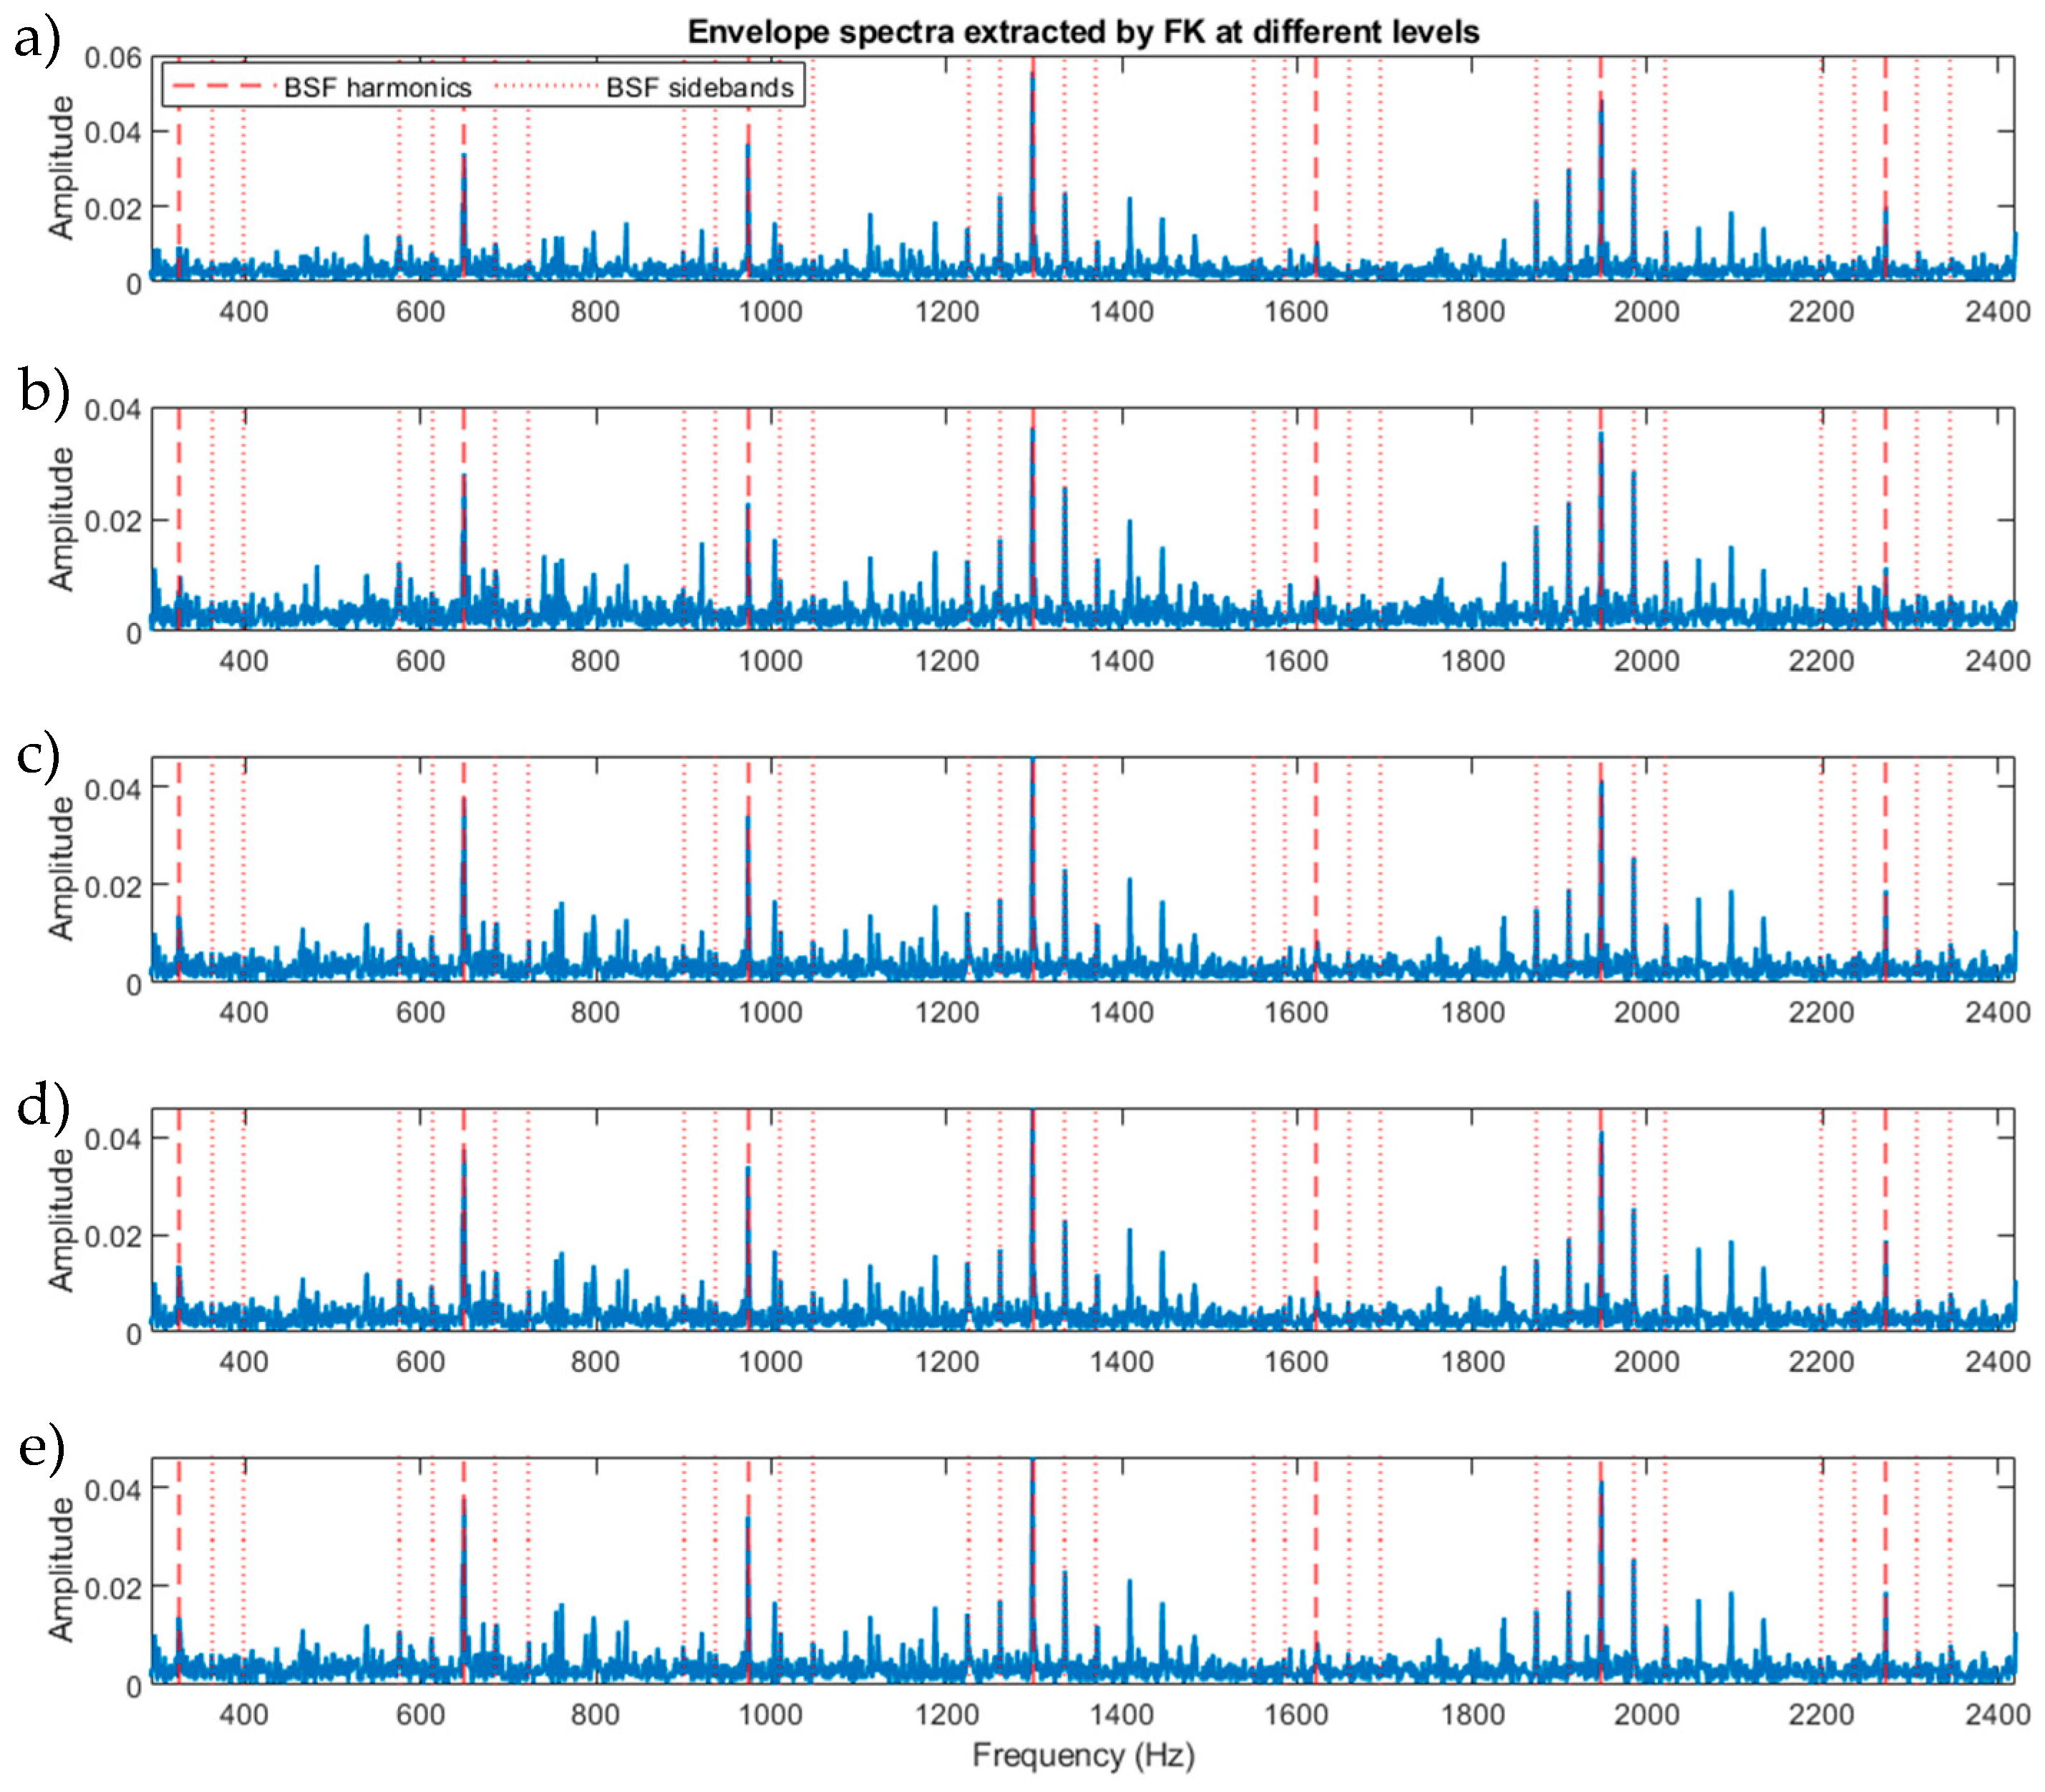Click the 400 x-tick label in panel d
This screenshot has width=2045, height=1792.
[x=243, y=1361]
